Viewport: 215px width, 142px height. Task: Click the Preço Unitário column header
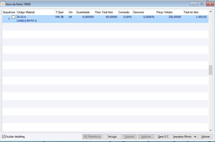click(170, 12)
